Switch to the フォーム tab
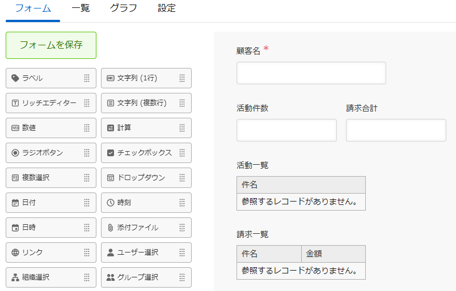 click(33, 8)
